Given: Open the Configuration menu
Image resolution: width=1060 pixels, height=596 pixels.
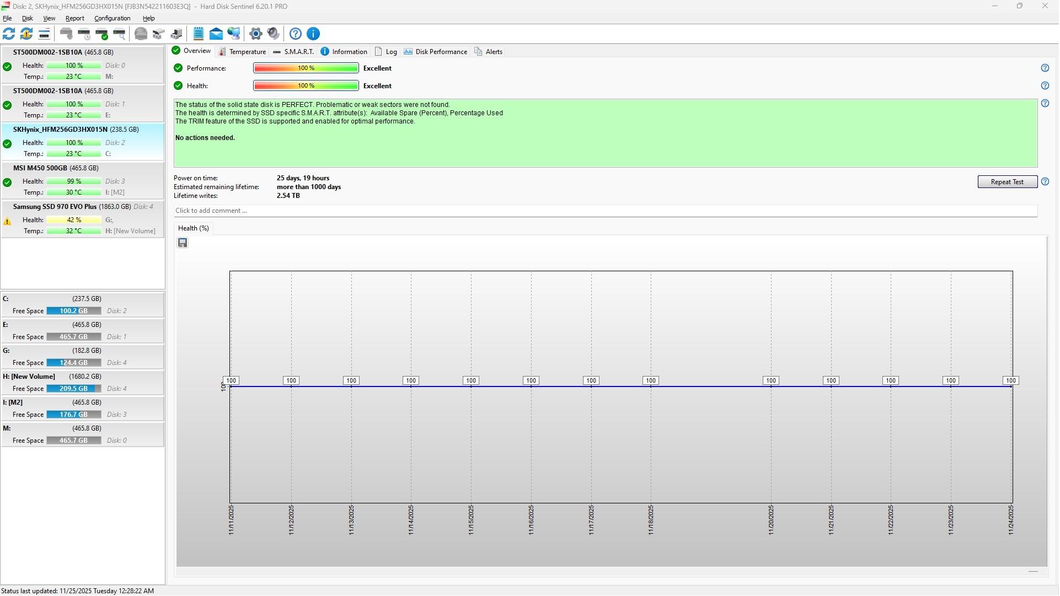Looking at the screenshot, I should point(112,18).
